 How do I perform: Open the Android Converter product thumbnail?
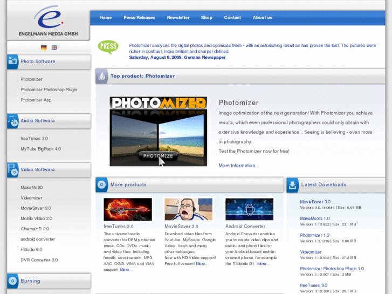(x=249, y=209)
